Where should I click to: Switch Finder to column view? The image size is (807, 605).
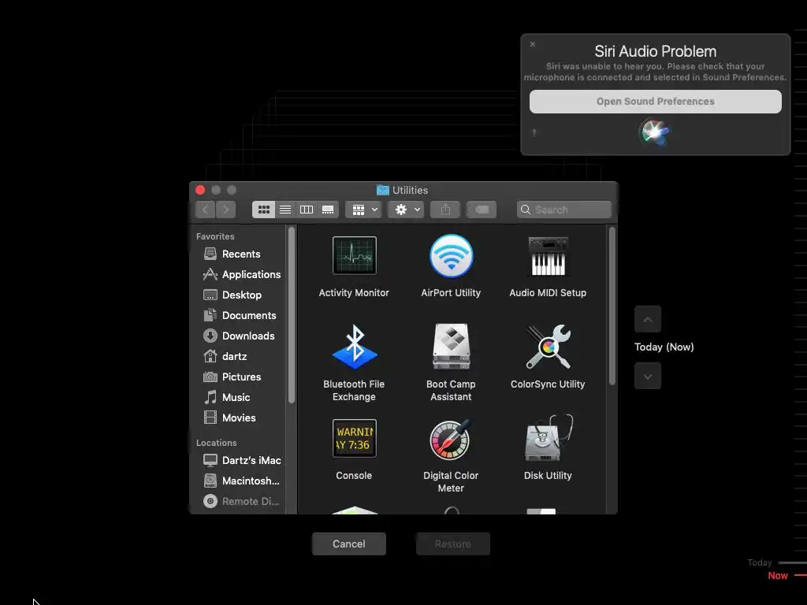[307, 210]
